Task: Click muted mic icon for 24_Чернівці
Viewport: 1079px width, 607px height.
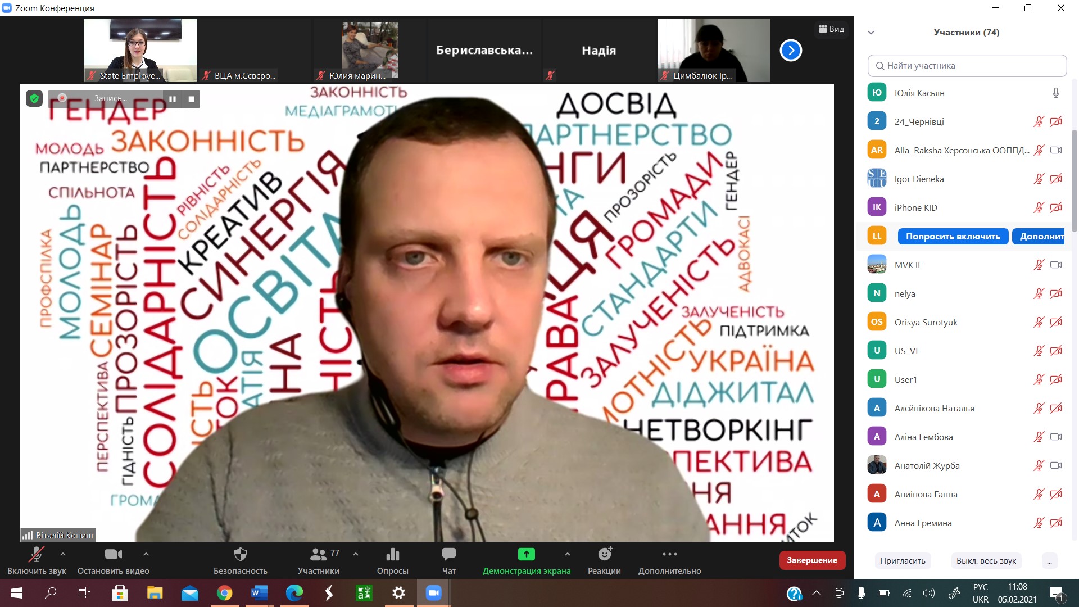Action: point(1039,122)
